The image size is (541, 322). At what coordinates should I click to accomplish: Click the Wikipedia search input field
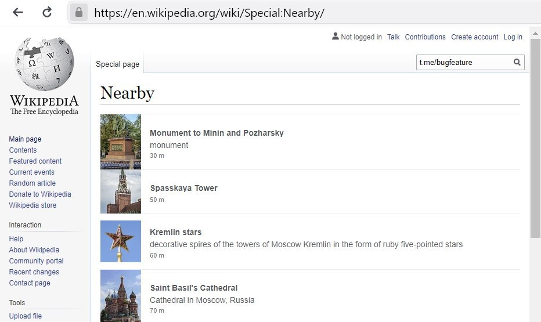463,63
